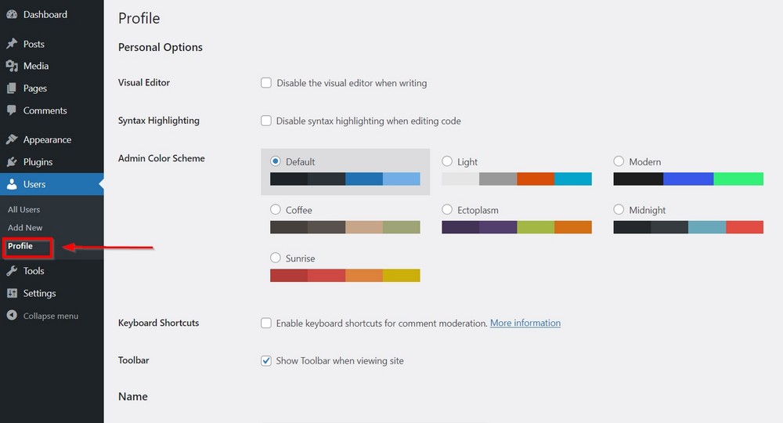Image resolution: width=783 pixels, height=423 pixels.
Task: Choose the Ectoplasm color scheme
Action: tap(447, 209)
